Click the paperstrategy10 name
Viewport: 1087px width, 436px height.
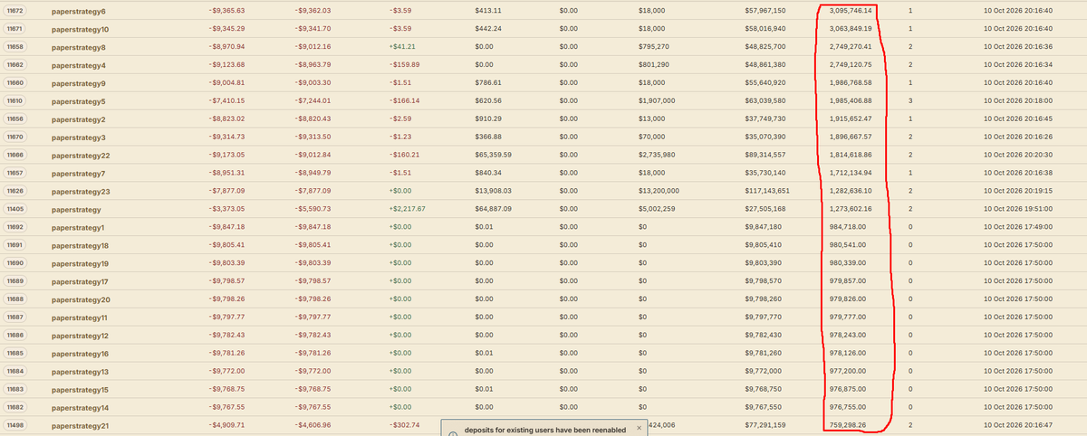pos(81,30)
